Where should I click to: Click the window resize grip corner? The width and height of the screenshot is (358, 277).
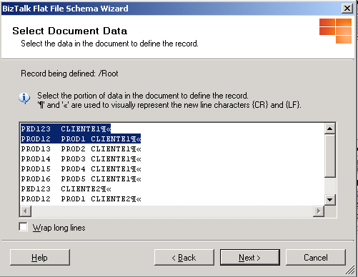[350, 270]
